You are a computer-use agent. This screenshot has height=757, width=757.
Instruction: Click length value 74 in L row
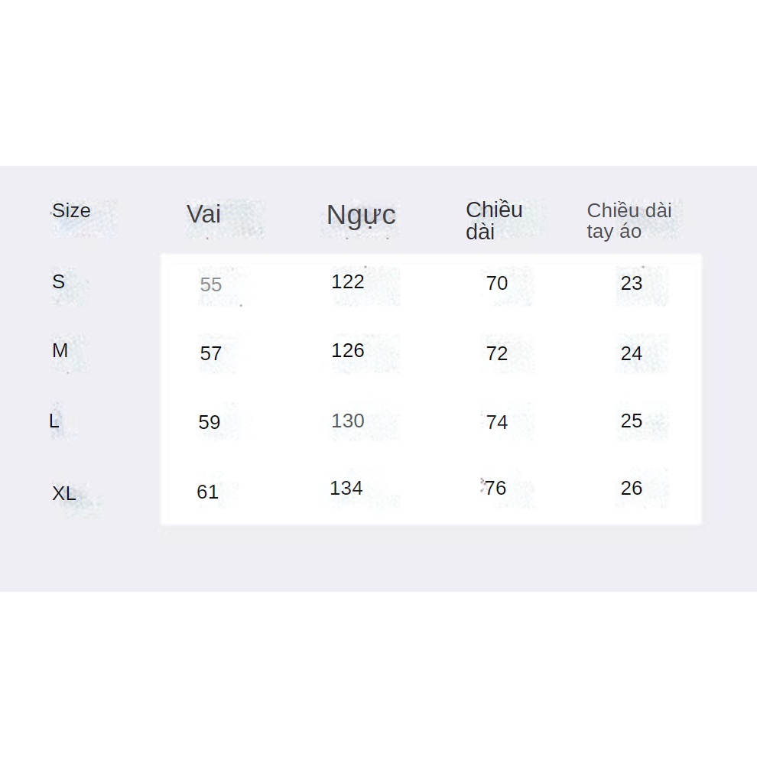(497, 422)
